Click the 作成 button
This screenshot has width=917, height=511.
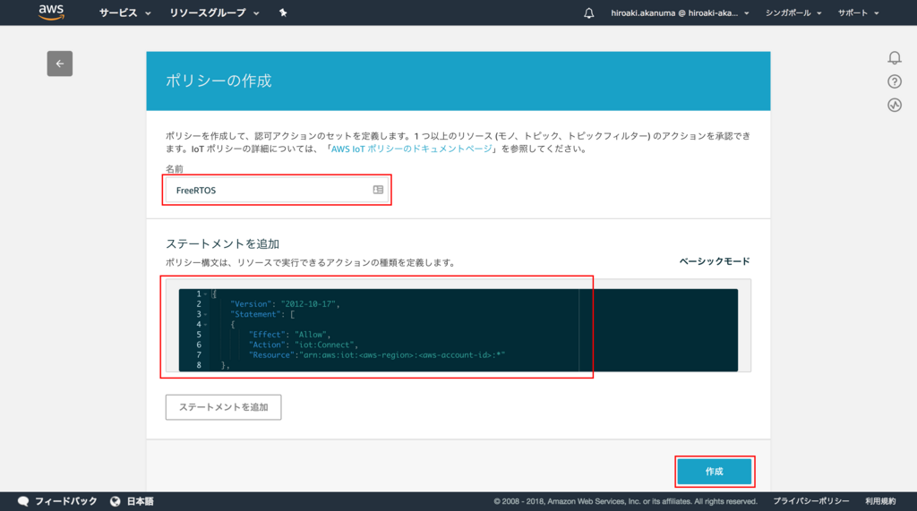point(714,472)
